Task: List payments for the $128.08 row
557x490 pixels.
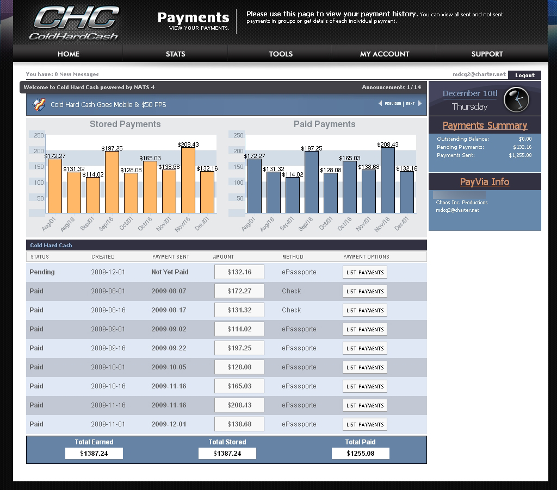Action: pyautogui.click(x=365, y=367)
